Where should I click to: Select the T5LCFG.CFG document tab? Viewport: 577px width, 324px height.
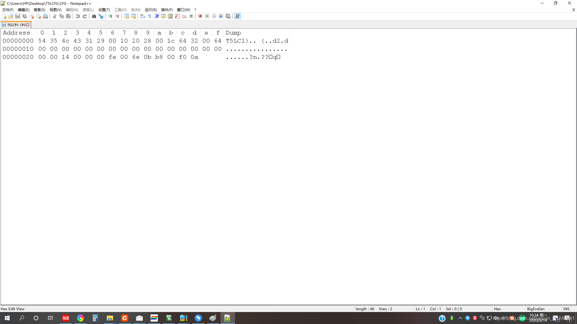15,24
